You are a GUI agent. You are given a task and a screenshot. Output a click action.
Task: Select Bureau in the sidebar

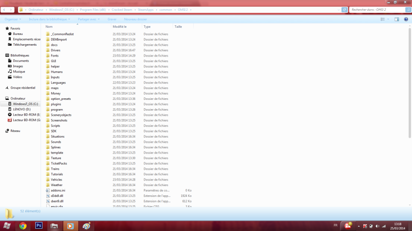coord(18,34)
